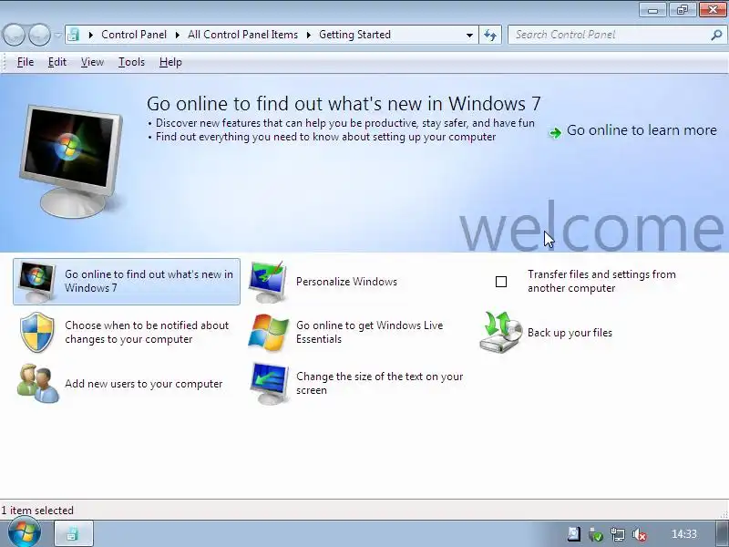This screenshot has height=547, width=729.
Task: Click the large Windows 7 monitor image
Action: point(71,161)
